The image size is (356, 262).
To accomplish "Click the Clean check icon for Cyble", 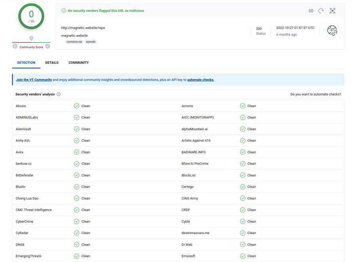I will [x=243, y=222].
